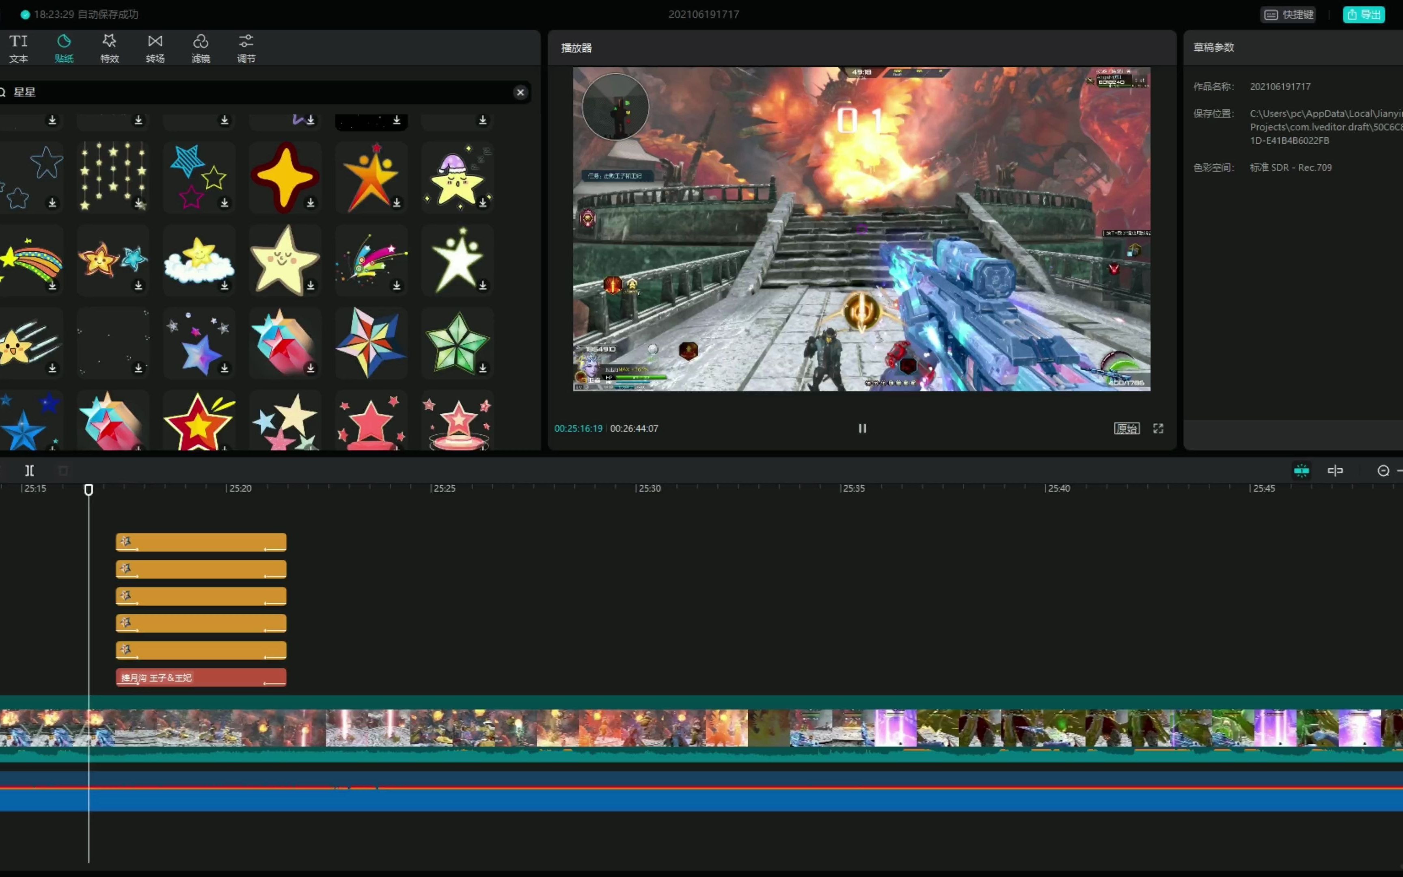1403x877 pixels.
Task: Select the top sticker clip in timeline
Action: point(201,542)
